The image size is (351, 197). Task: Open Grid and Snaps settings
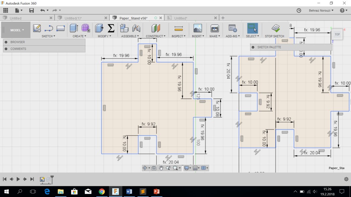196,168
